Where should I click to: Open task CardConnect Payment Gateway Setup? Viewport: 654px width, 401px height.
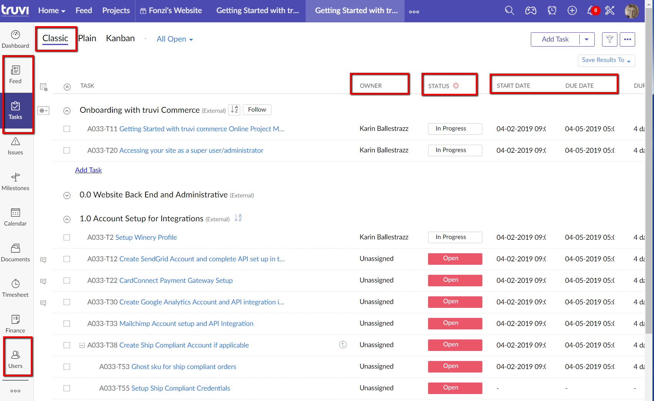click(x=176, y=281)
